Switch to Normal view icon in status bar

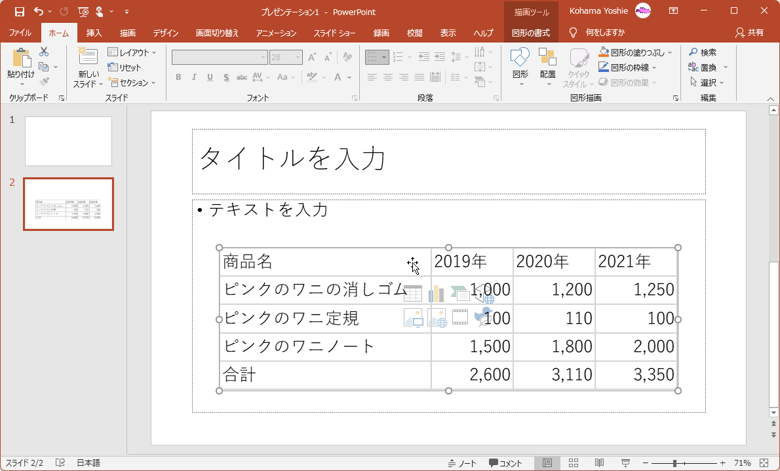tap(547, 463)
